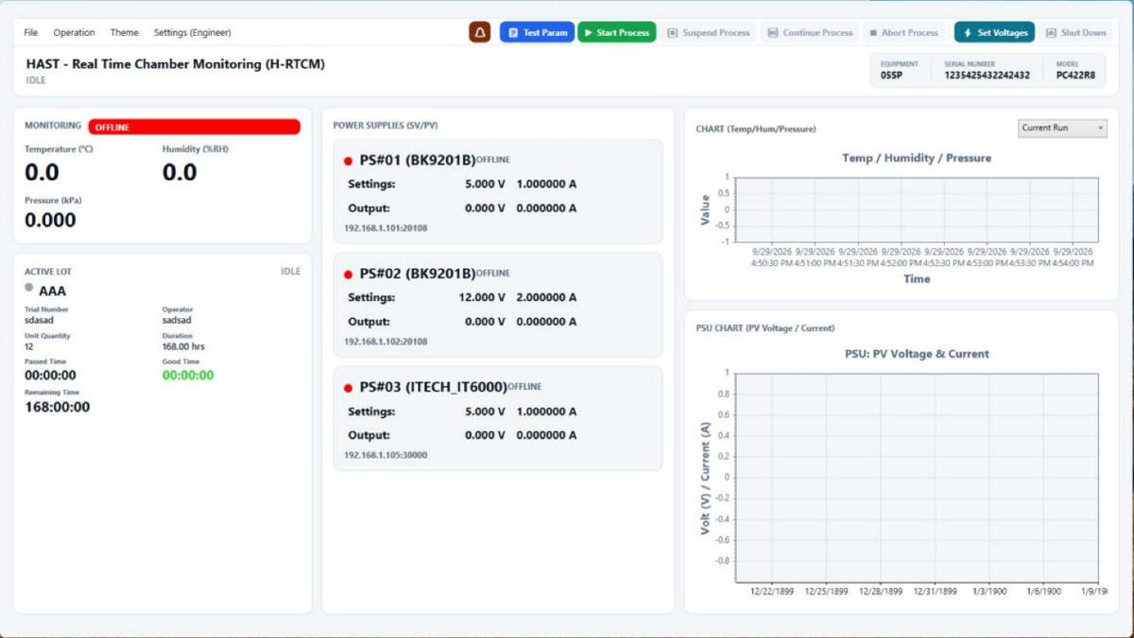Click the PSU: PV Voltage & Current chart title
The image size is (1134, 638).
click(x=917, y=354)
